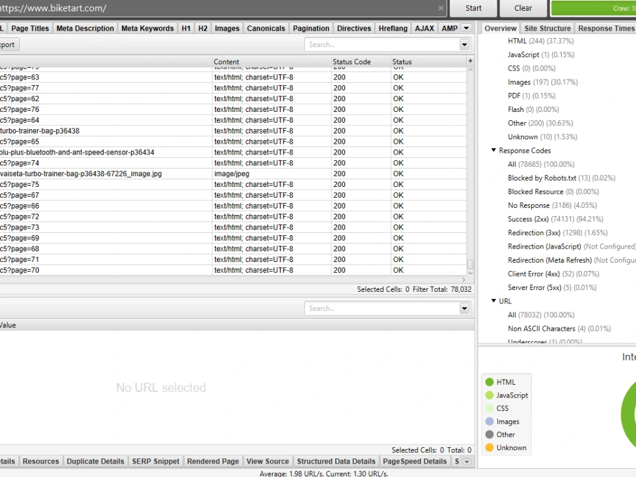This screenshot has height=477, width=636.
Task: Open the bottom tabs overflow dropdown
Action: coord(467,462)
